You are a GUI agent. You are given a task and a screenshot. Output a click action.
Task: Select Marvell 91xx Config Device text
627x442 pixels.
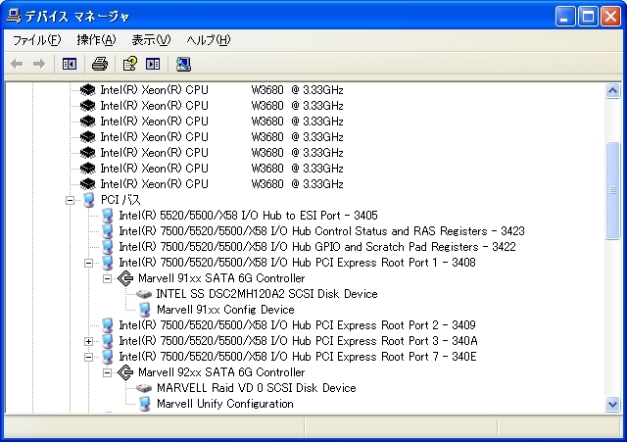(x=225, y=310)
